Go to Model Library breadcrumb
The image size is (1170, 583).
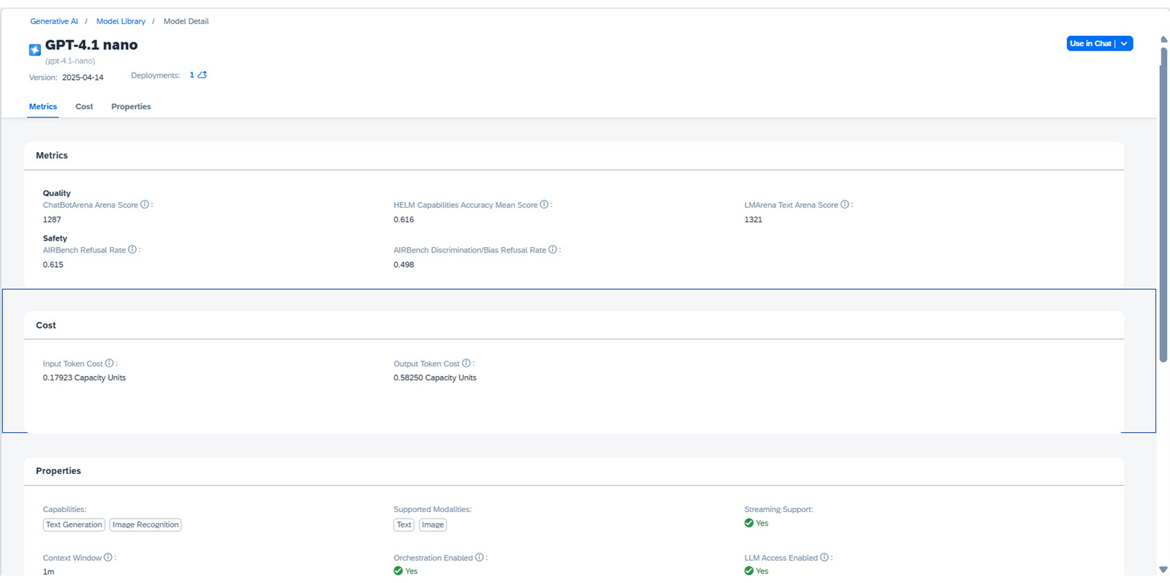[x=121, y=21]
